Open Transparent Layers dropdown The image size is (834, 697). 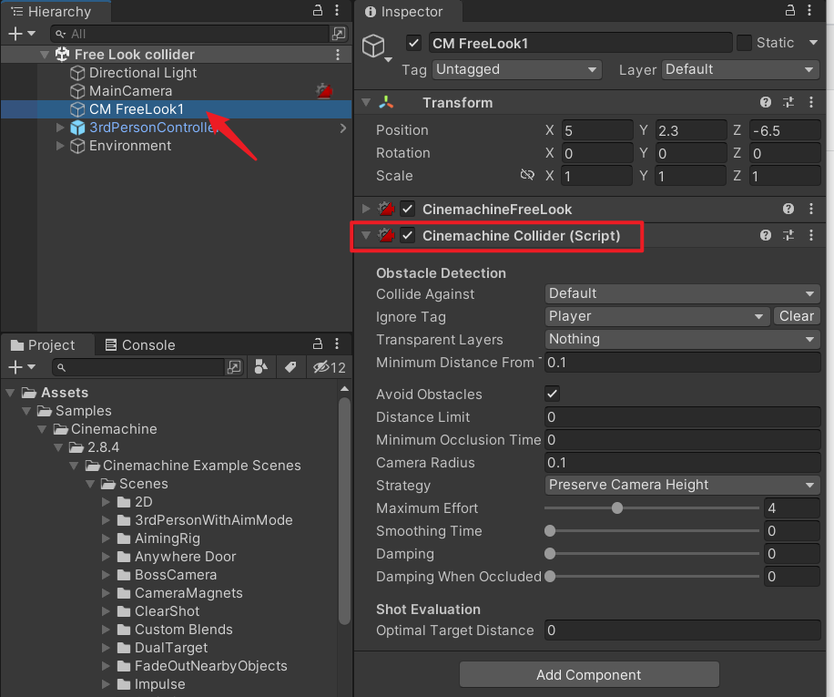682,340
